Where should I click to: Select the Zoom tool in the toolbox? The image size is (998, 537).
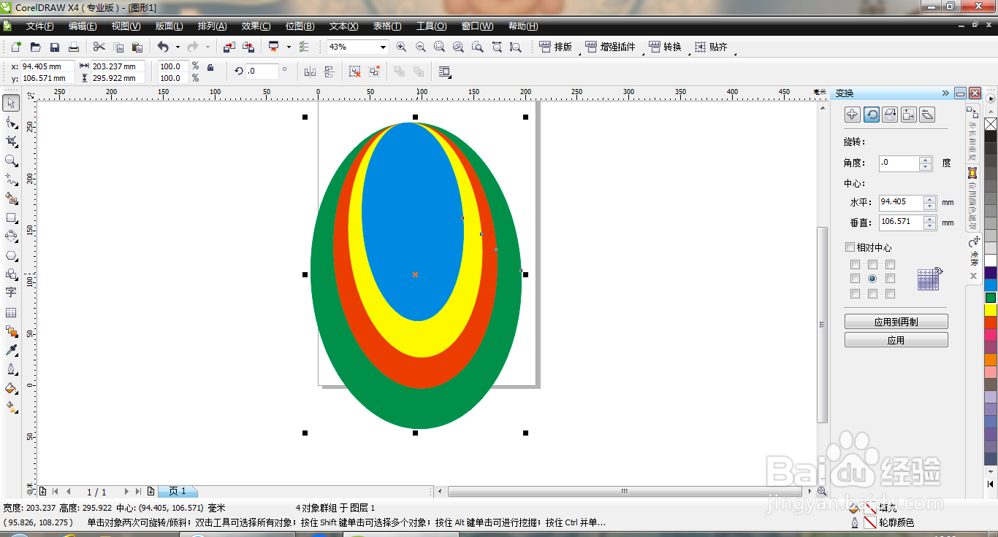click(x=11, y=160)
